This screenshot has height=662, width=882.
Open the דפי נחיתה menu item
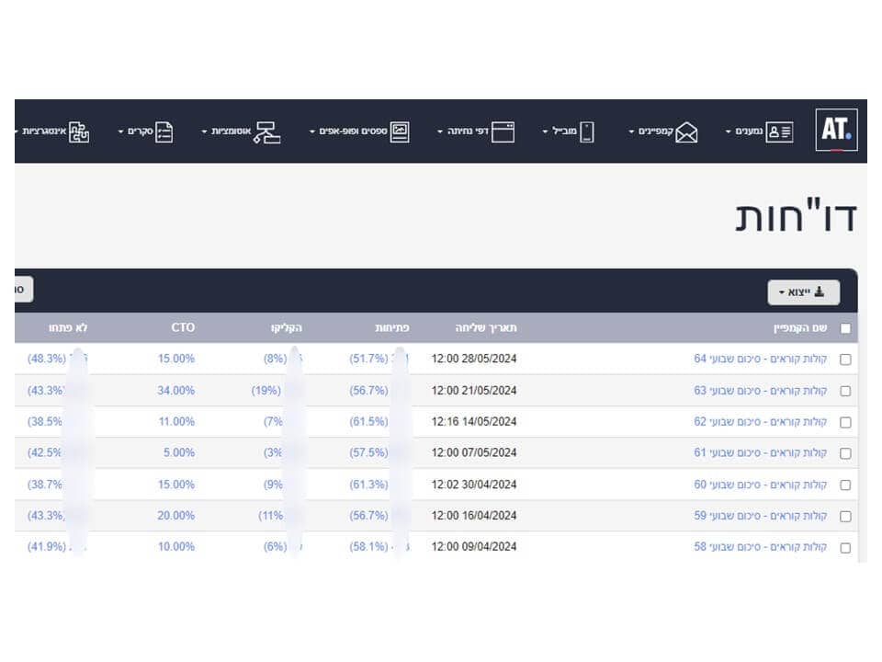coord(469,131)
